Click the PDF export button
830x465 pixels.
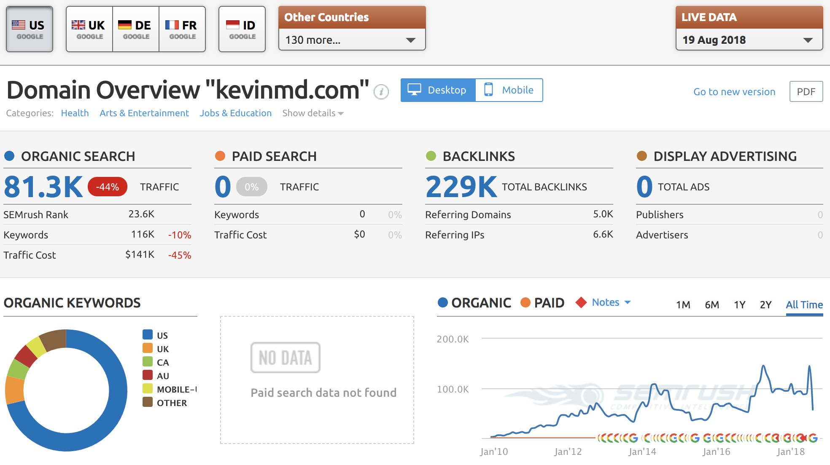tap(806, 91)
